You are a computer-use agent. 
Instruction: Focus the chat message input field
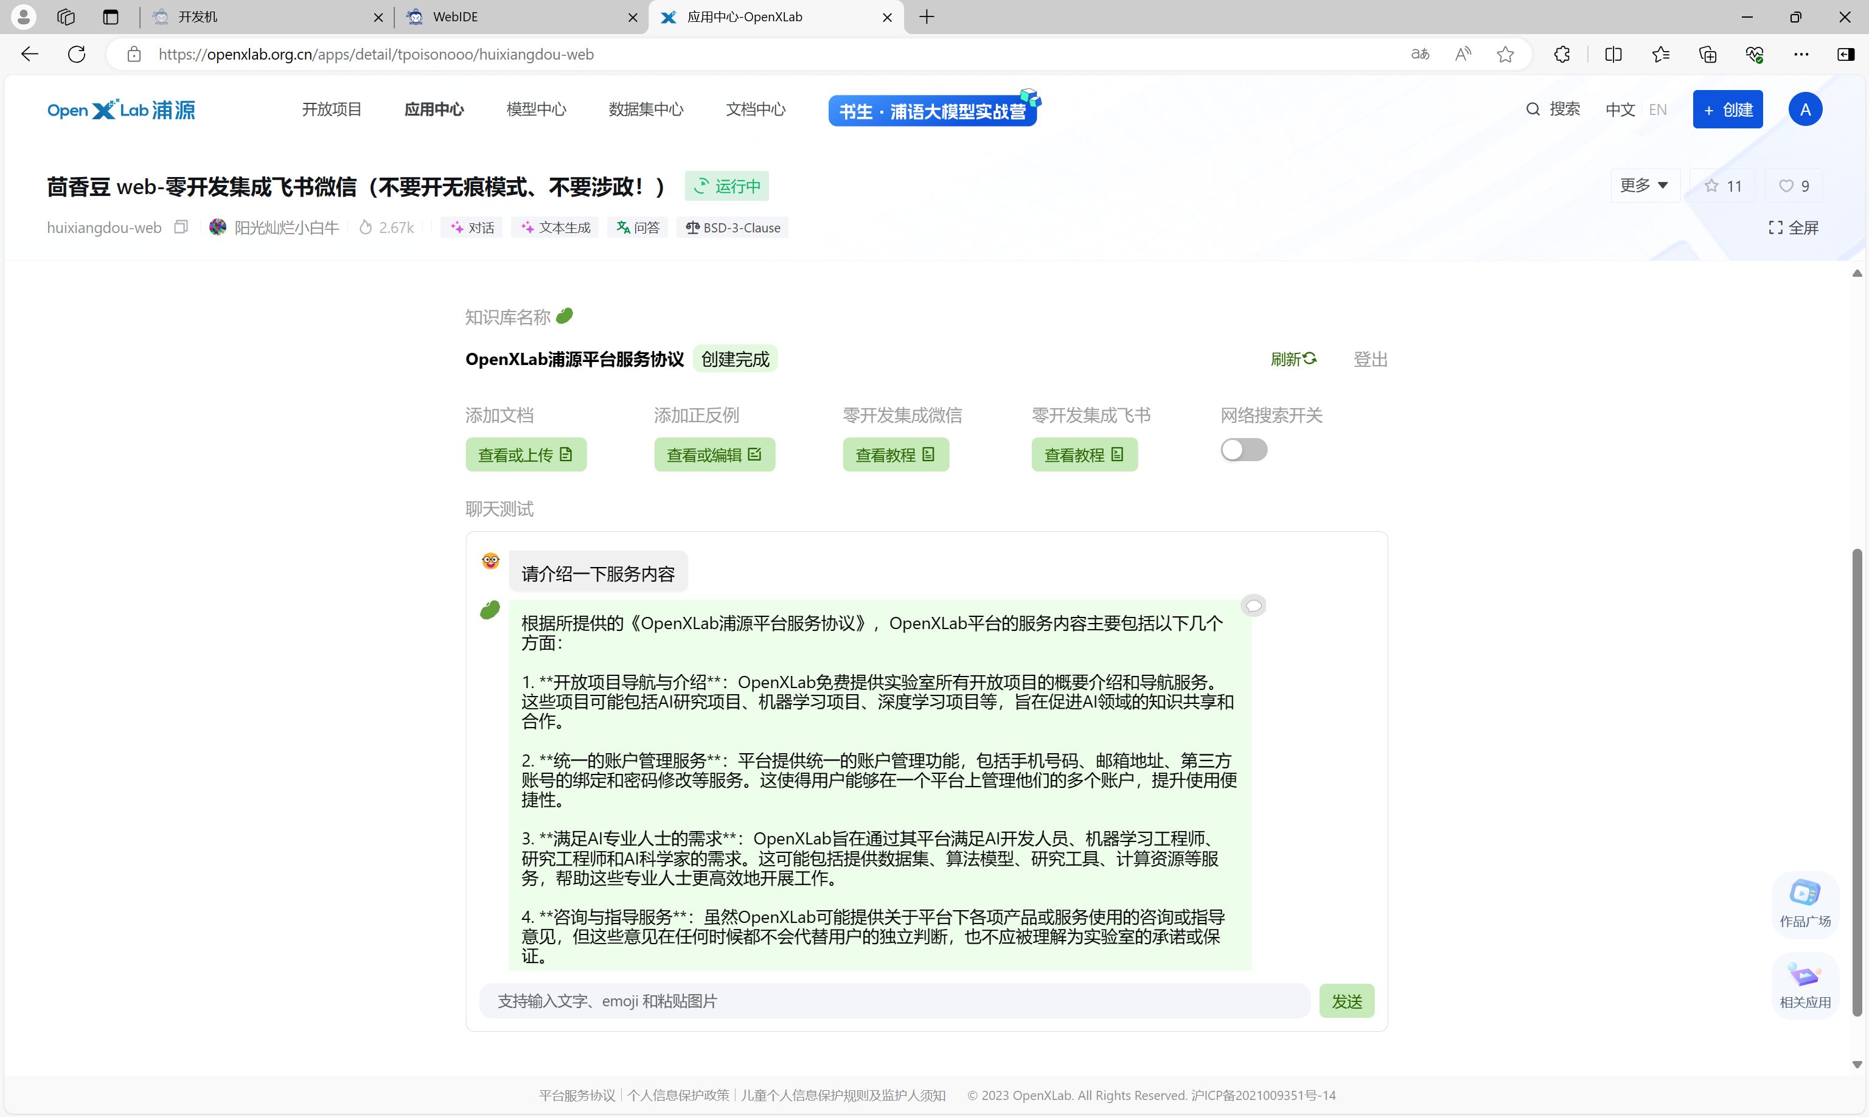(x=895, y=1001)
